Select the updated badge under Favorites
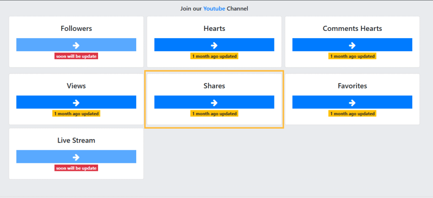The width and height of the screenshot is (433, 198). pos(352,113)
